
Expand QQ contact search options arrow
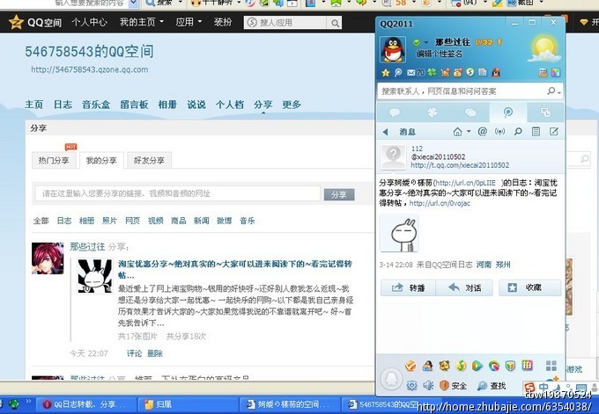558,92
